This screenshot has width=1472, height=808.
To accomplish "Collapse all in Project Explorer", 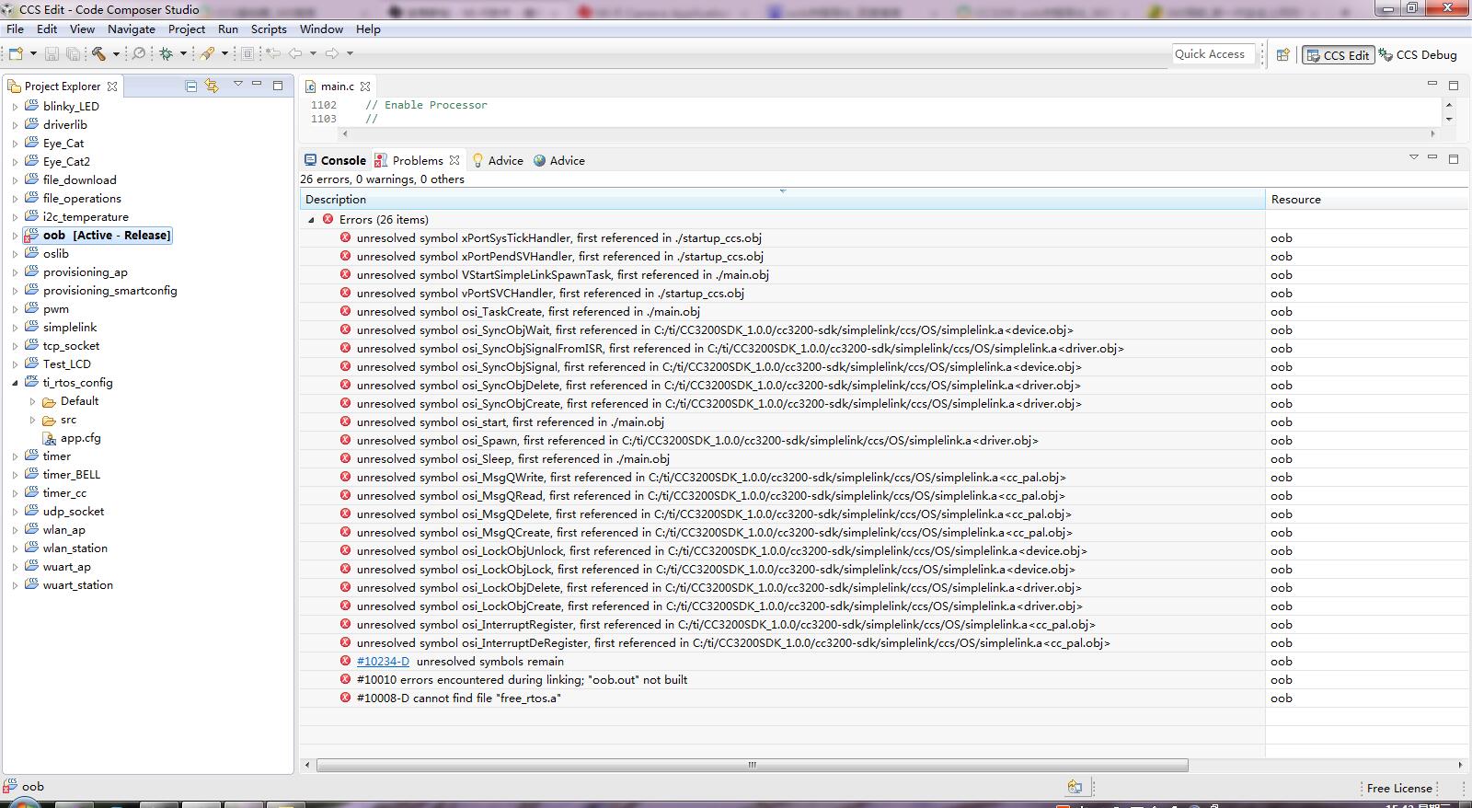I will (x=191, y=86).
